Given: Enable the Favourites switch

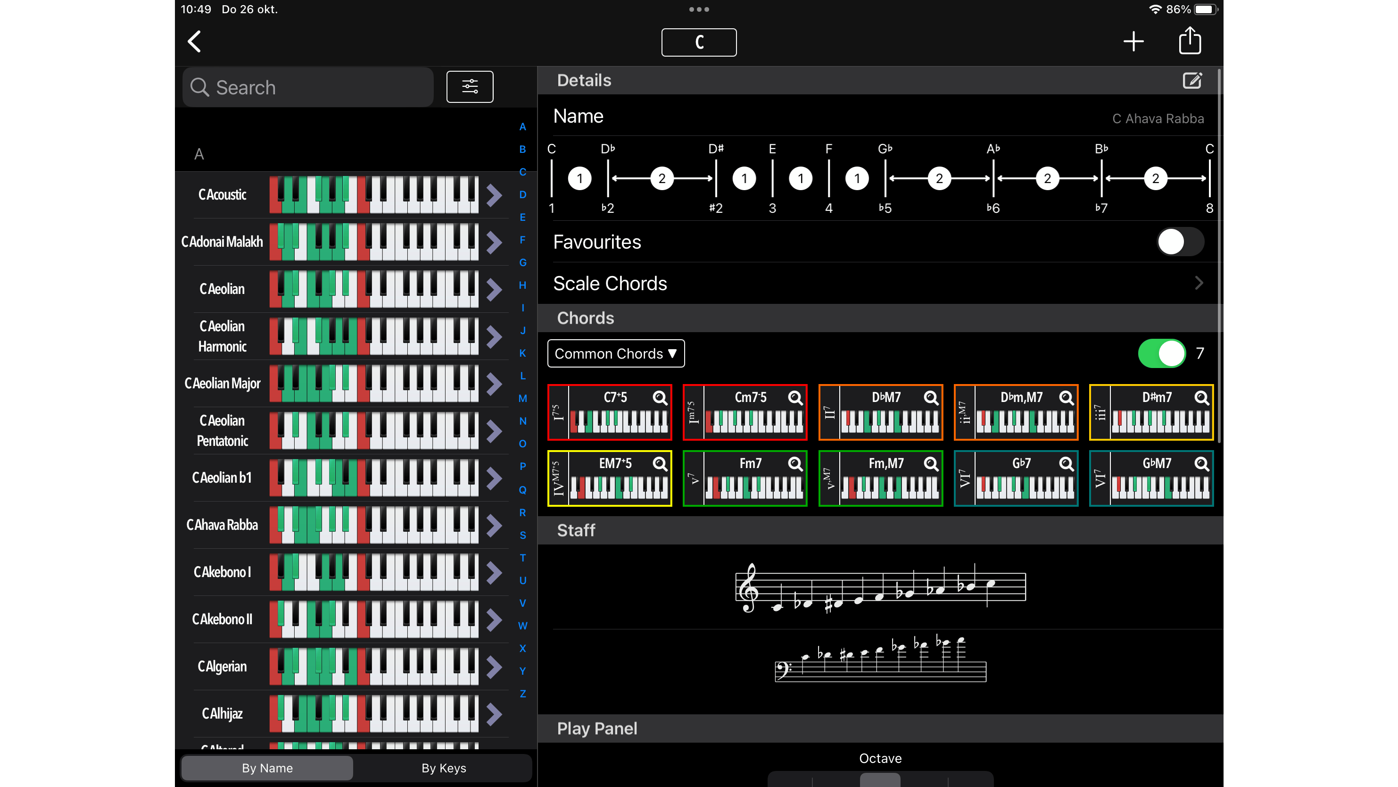Looking at the screenshot, I should 1180,242.
